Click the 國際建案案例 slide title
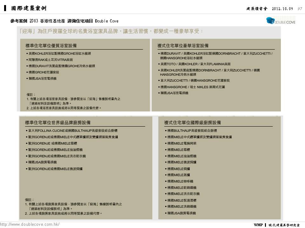Viewport: 305px width, 228px height. click(29, 8)
